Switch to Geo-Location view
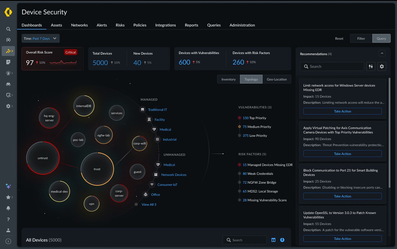This screenshot has width=397, height=249. click(x=277, y=79)
